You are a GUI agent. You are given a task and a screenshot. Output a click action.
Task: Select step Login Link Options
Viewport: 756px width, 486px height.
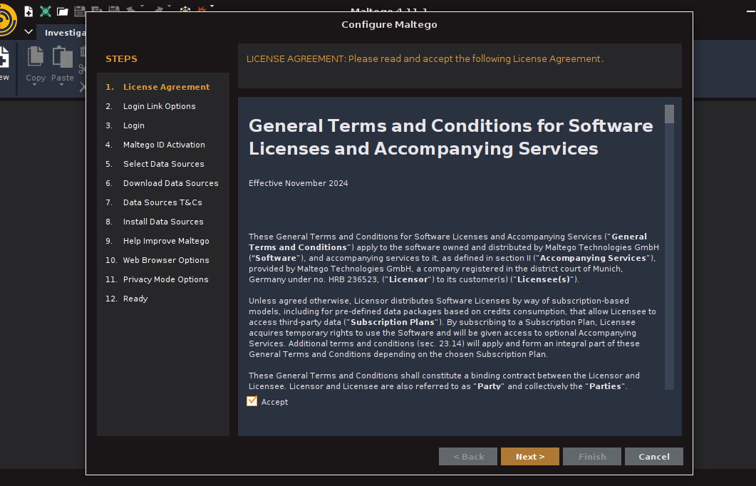(150, 106)
